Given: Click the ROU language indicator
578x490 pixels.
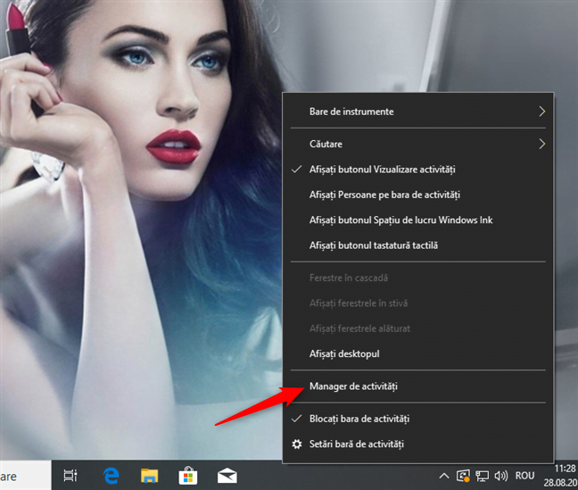Looking at the screenshot, I should point(526,476).
